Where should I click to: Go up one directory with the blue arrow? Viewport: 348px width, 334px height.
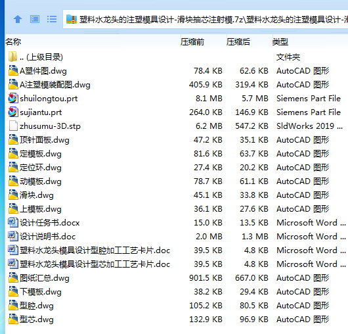pyautogui.click(x=18, y=19)
